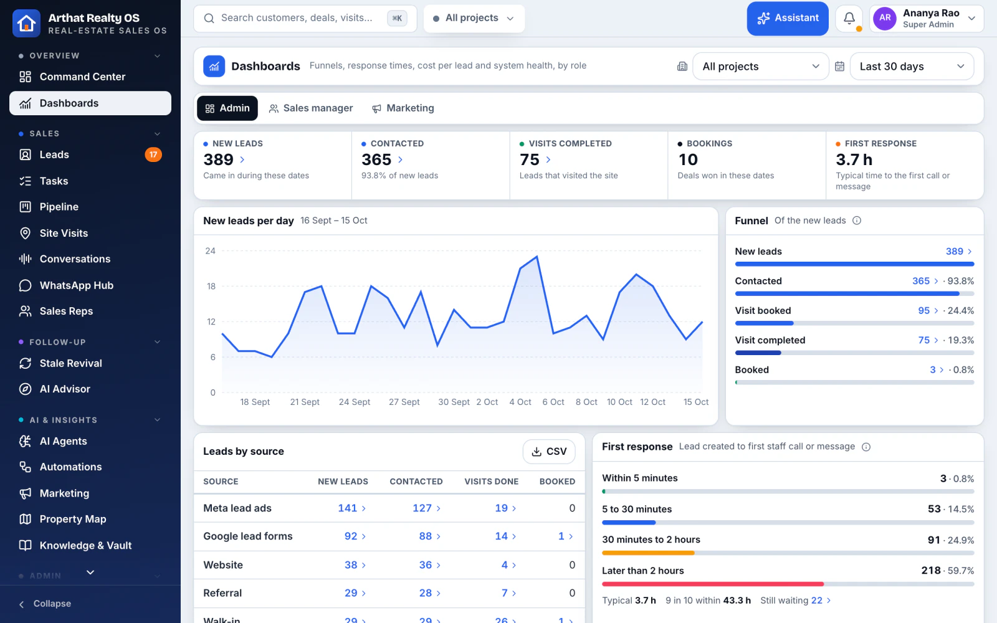
Task: Open Command Center from the sidebar
Action: tap(90, 77)
